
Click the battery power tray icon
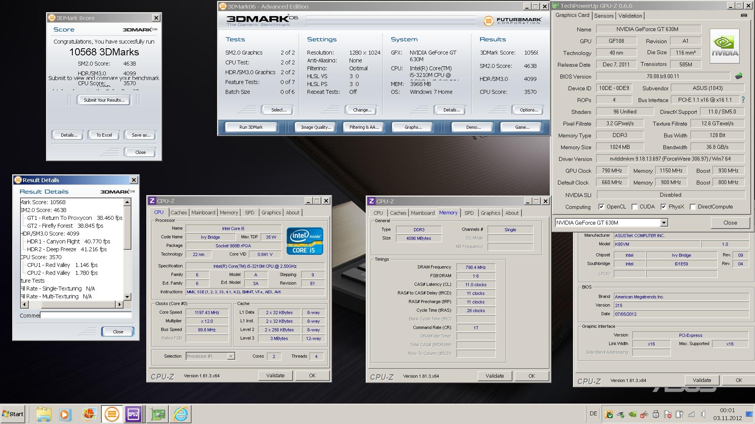point(679,414)
